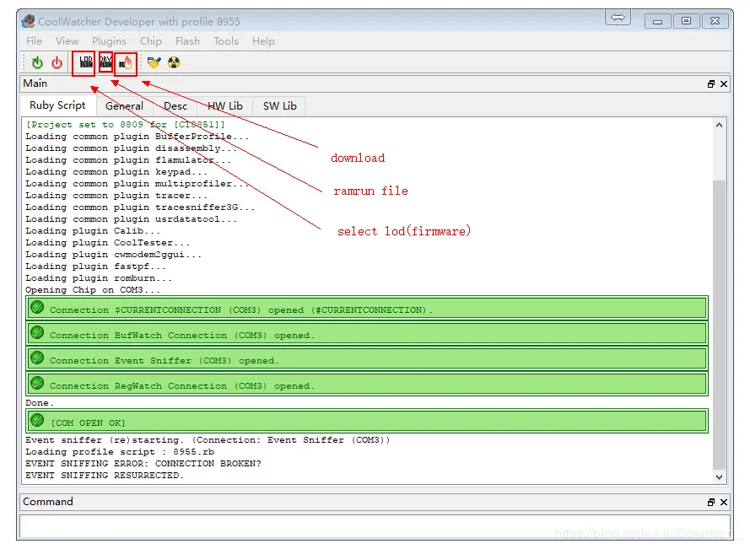Open the Chip menu
The height and width of the screenshot is (549, 750).
click(x=151, y=41)
